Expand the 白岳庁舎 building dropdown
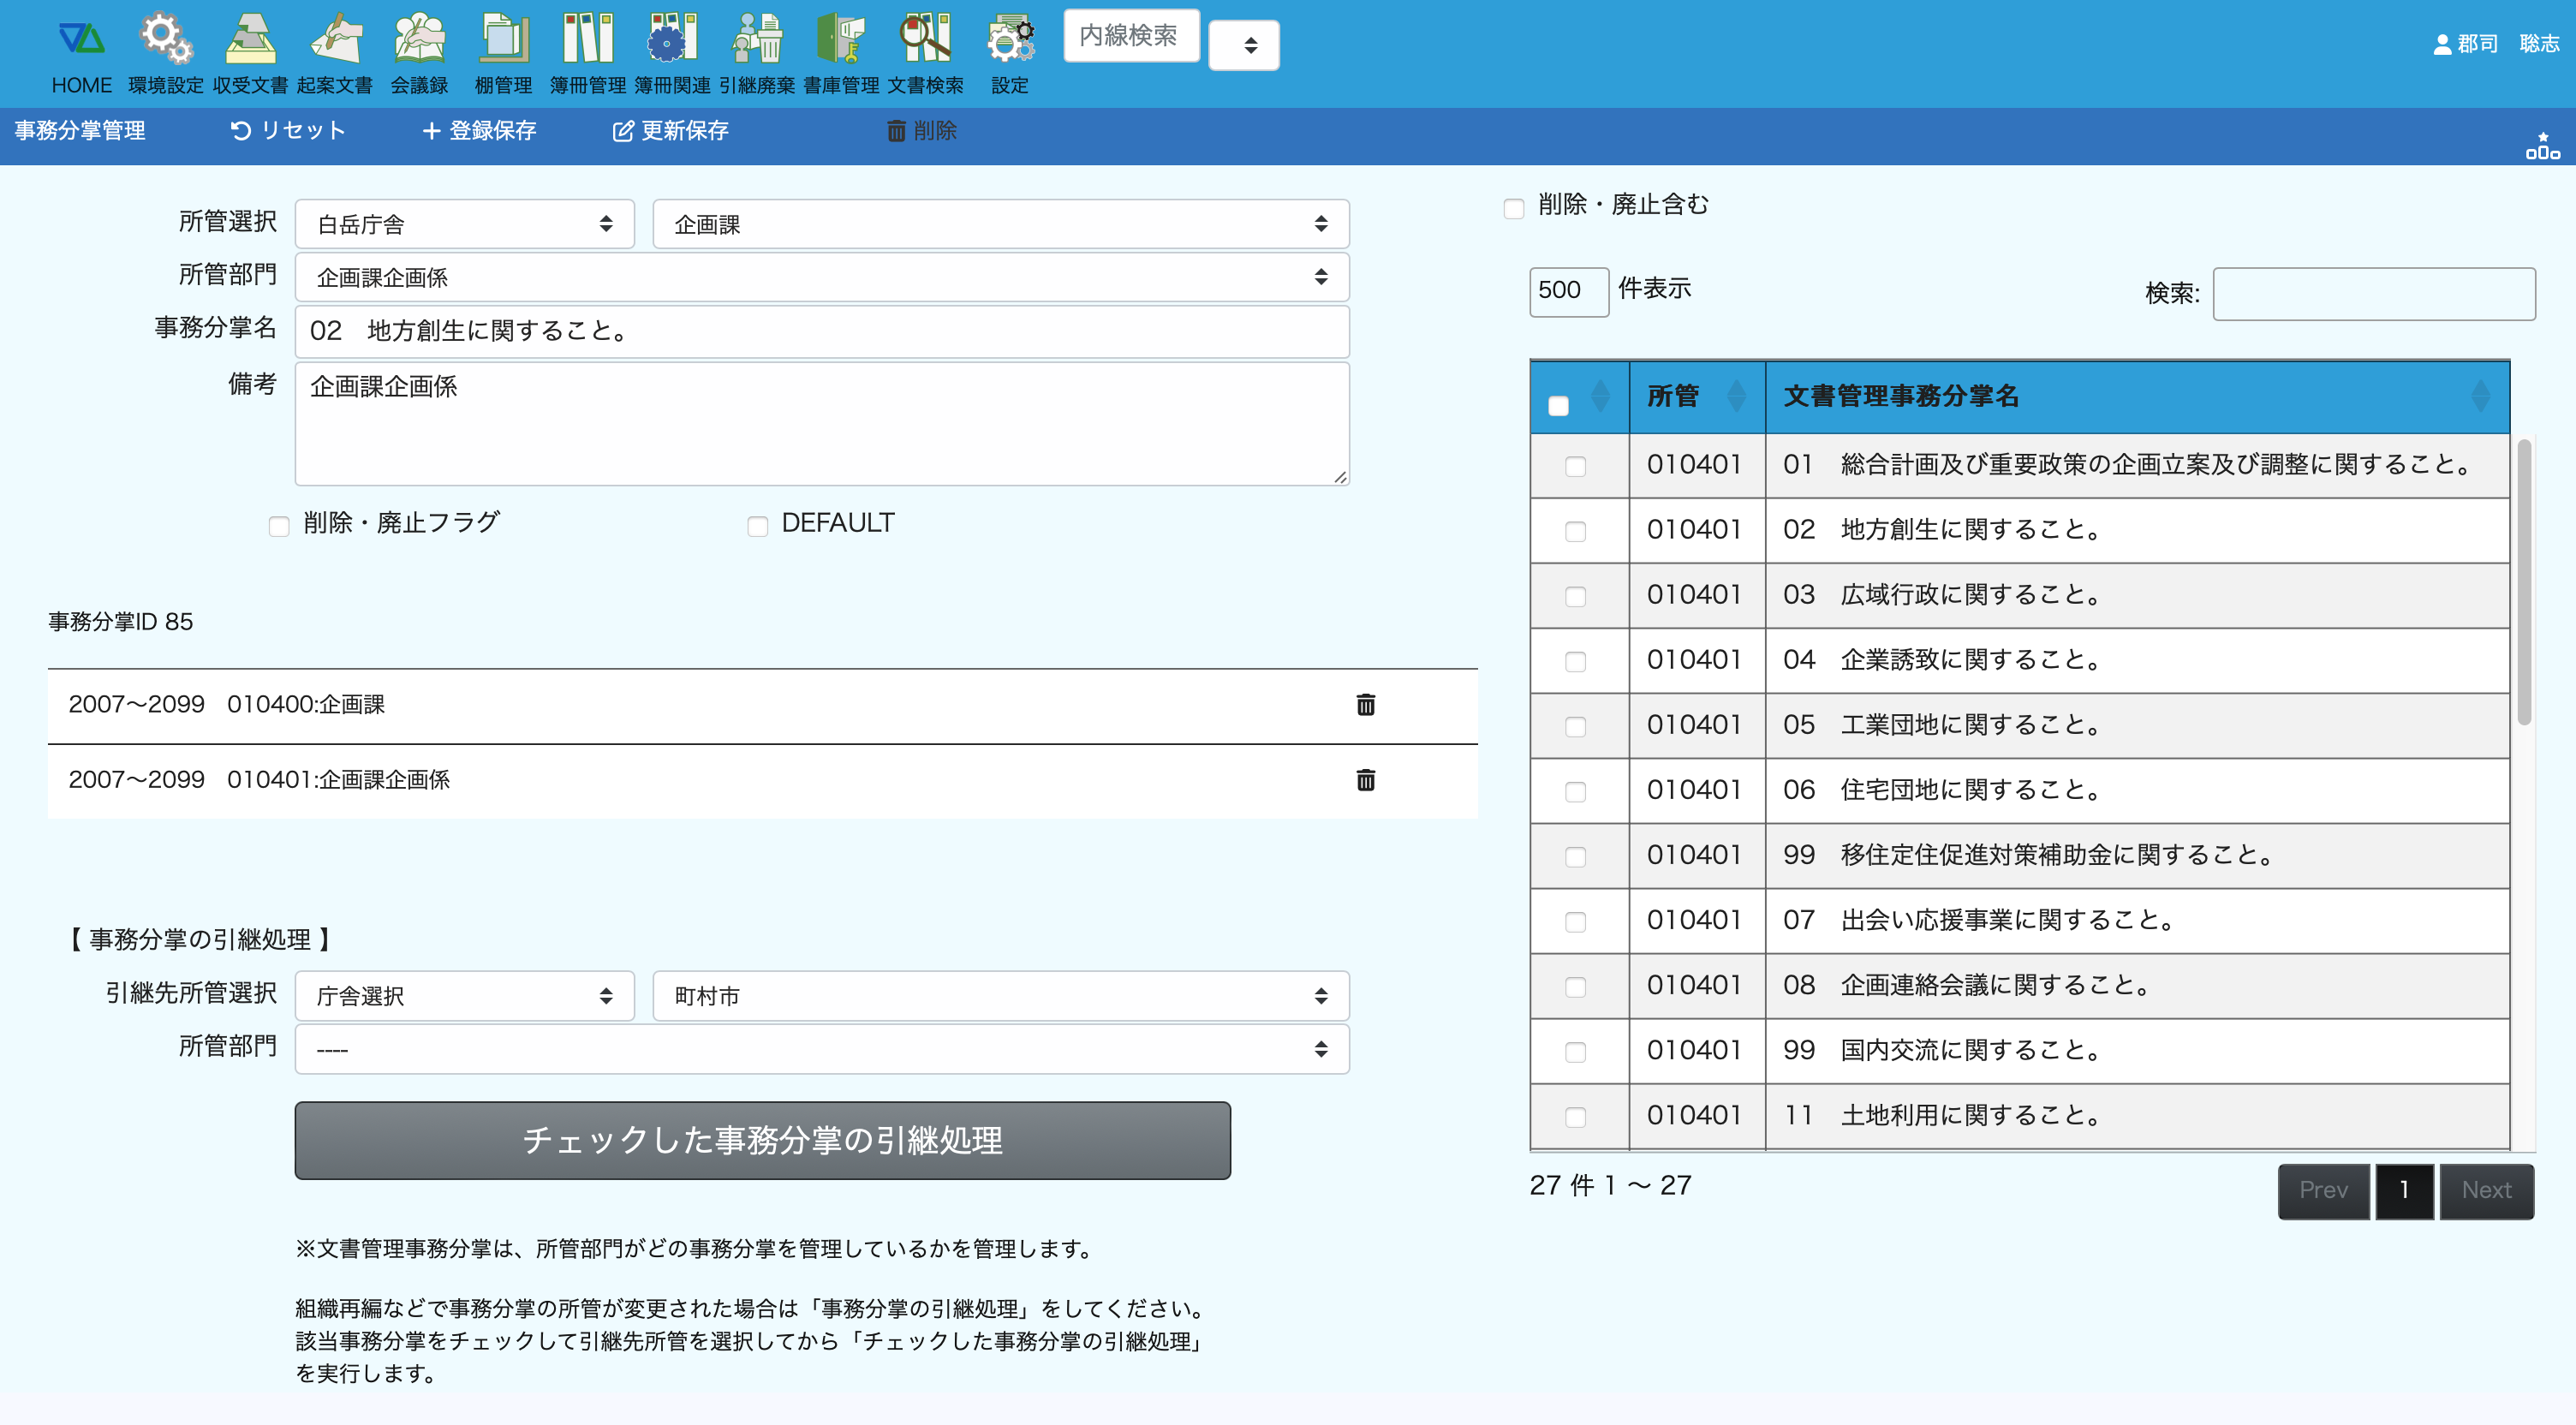Viewport: 2576px width, 1425px height. [464, 224]
